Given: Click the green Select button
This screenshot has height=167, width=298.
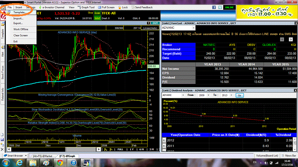Looking at the screenshot, I should [97, 18].
